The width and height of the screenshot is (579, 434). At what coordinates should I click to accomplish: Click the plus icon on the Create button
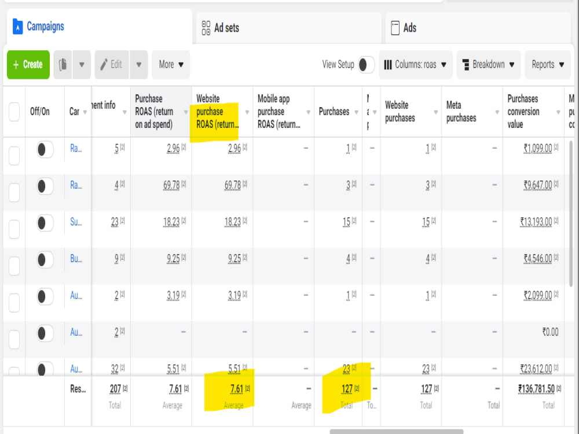(16, 65)
